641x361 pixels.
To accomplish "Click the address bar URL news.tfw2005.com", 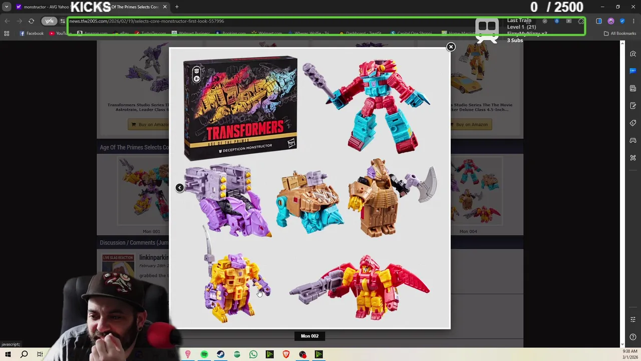I will click(147, 21).
